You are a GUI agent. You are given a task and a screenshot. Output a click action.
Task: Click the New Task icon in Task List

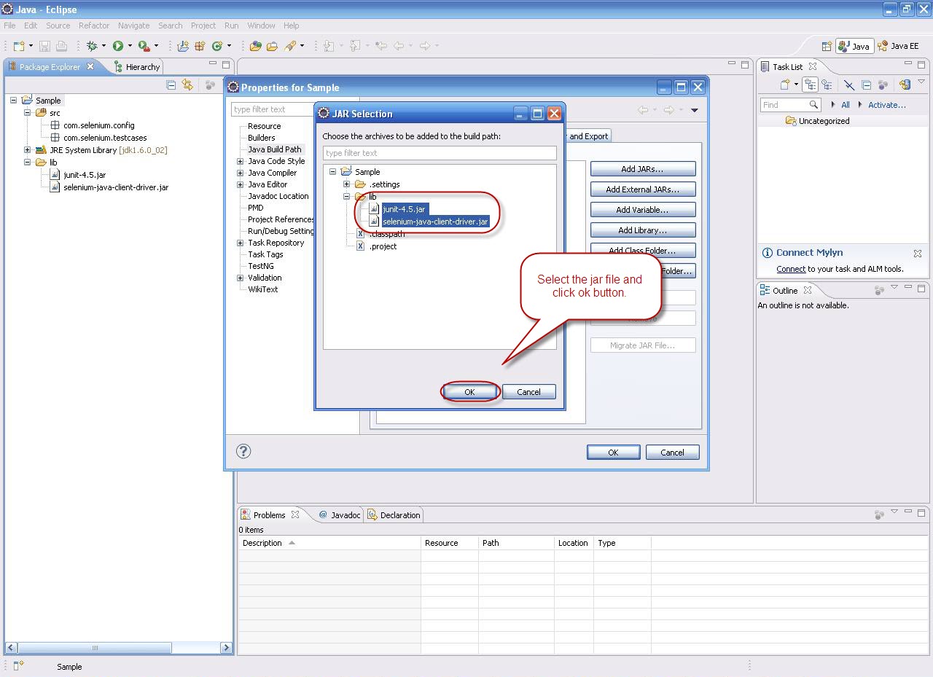(x=785, y=84)
